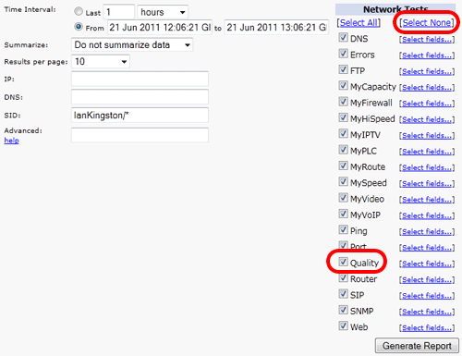Open Select fields for MyVideo

[427, 200]
